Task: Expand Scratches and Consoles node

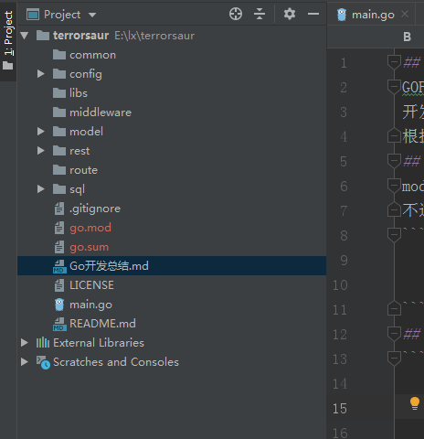Action: tap(25, 362)
